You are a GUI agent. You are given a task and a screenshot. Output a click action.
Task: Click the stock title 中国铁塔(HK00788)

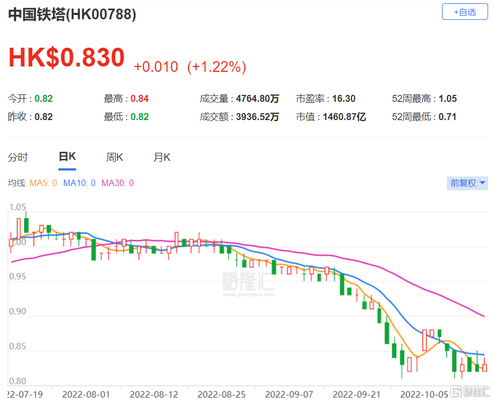pyautogui.click(x=72, y=14)
